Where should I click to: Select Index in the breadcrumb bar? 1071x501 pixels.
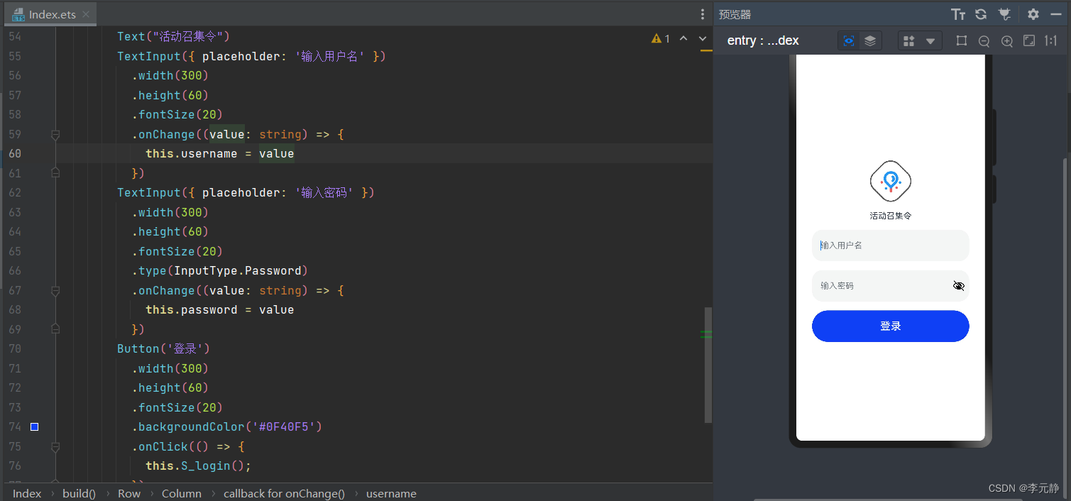point(27,493)
